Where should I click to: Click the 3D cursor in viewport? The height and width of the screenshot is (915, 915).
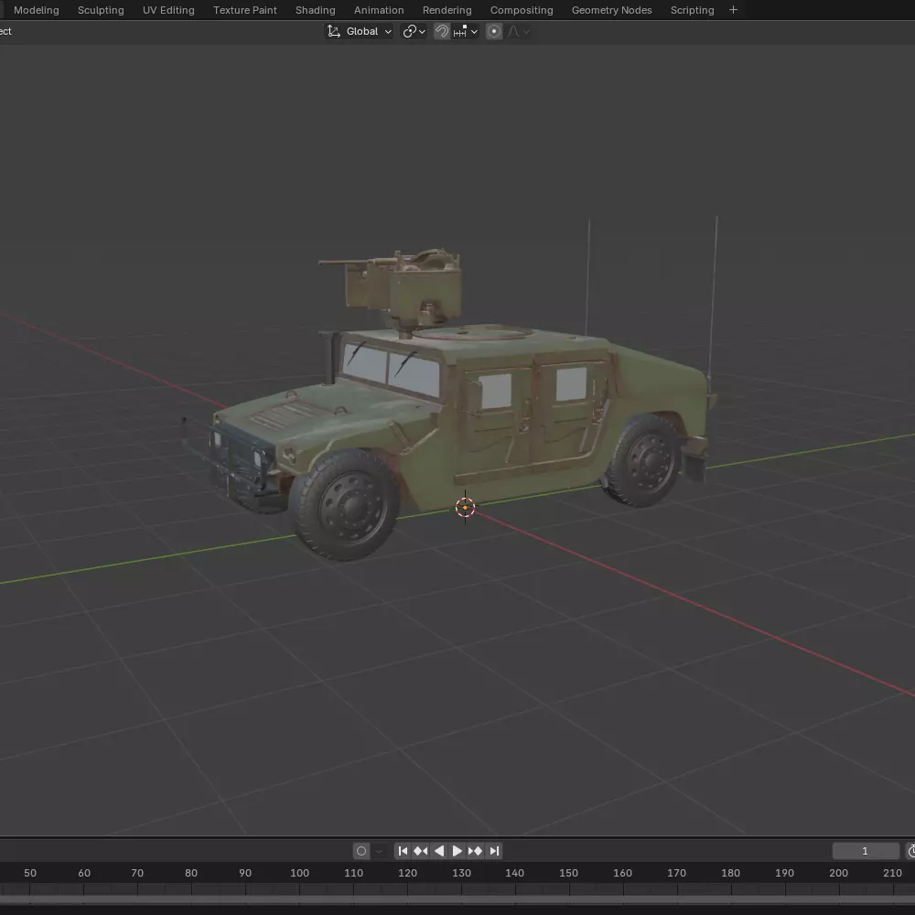[465, 507]
